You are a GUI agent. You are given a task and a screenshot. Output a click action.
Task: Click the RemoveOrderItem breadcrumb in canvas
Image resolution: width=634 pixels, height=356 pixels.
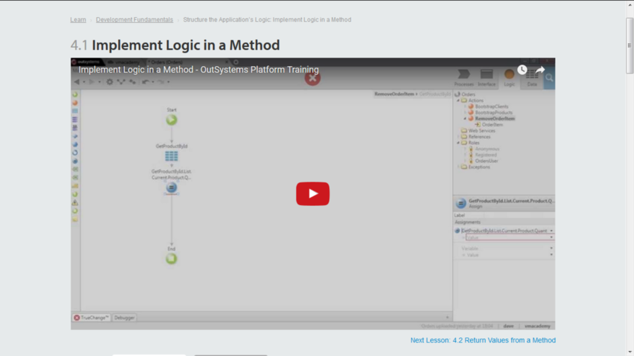pos(394,94)
